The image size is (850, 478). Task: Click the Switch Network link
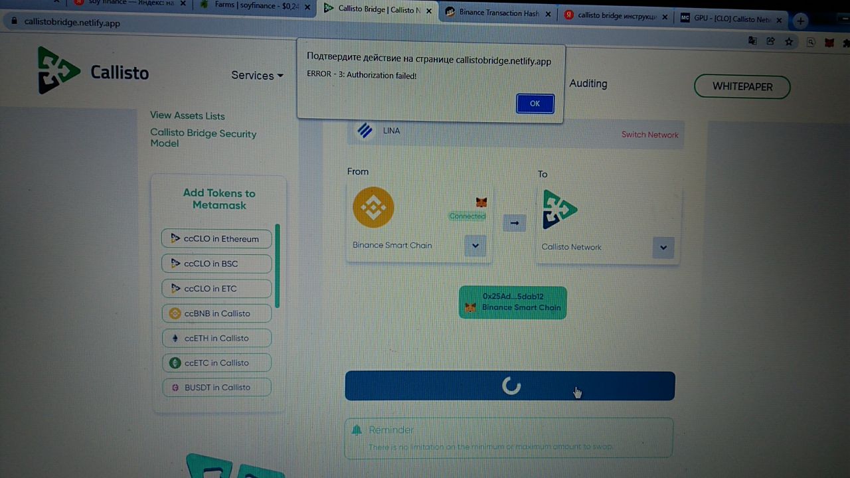coord(649,135)
